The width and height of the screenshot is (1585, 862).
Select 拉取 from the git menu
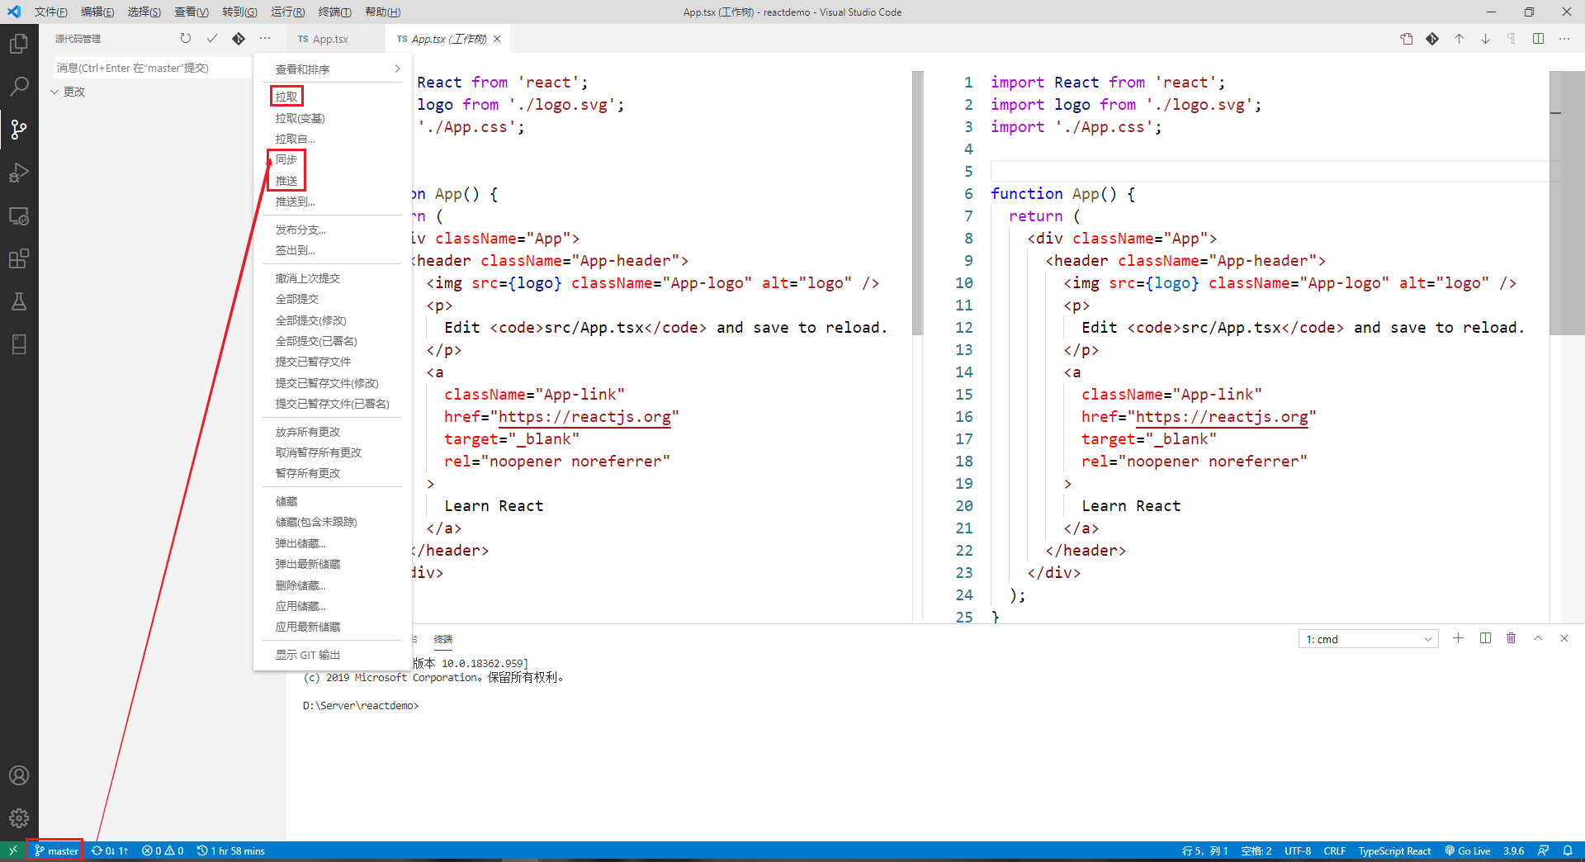286,97
